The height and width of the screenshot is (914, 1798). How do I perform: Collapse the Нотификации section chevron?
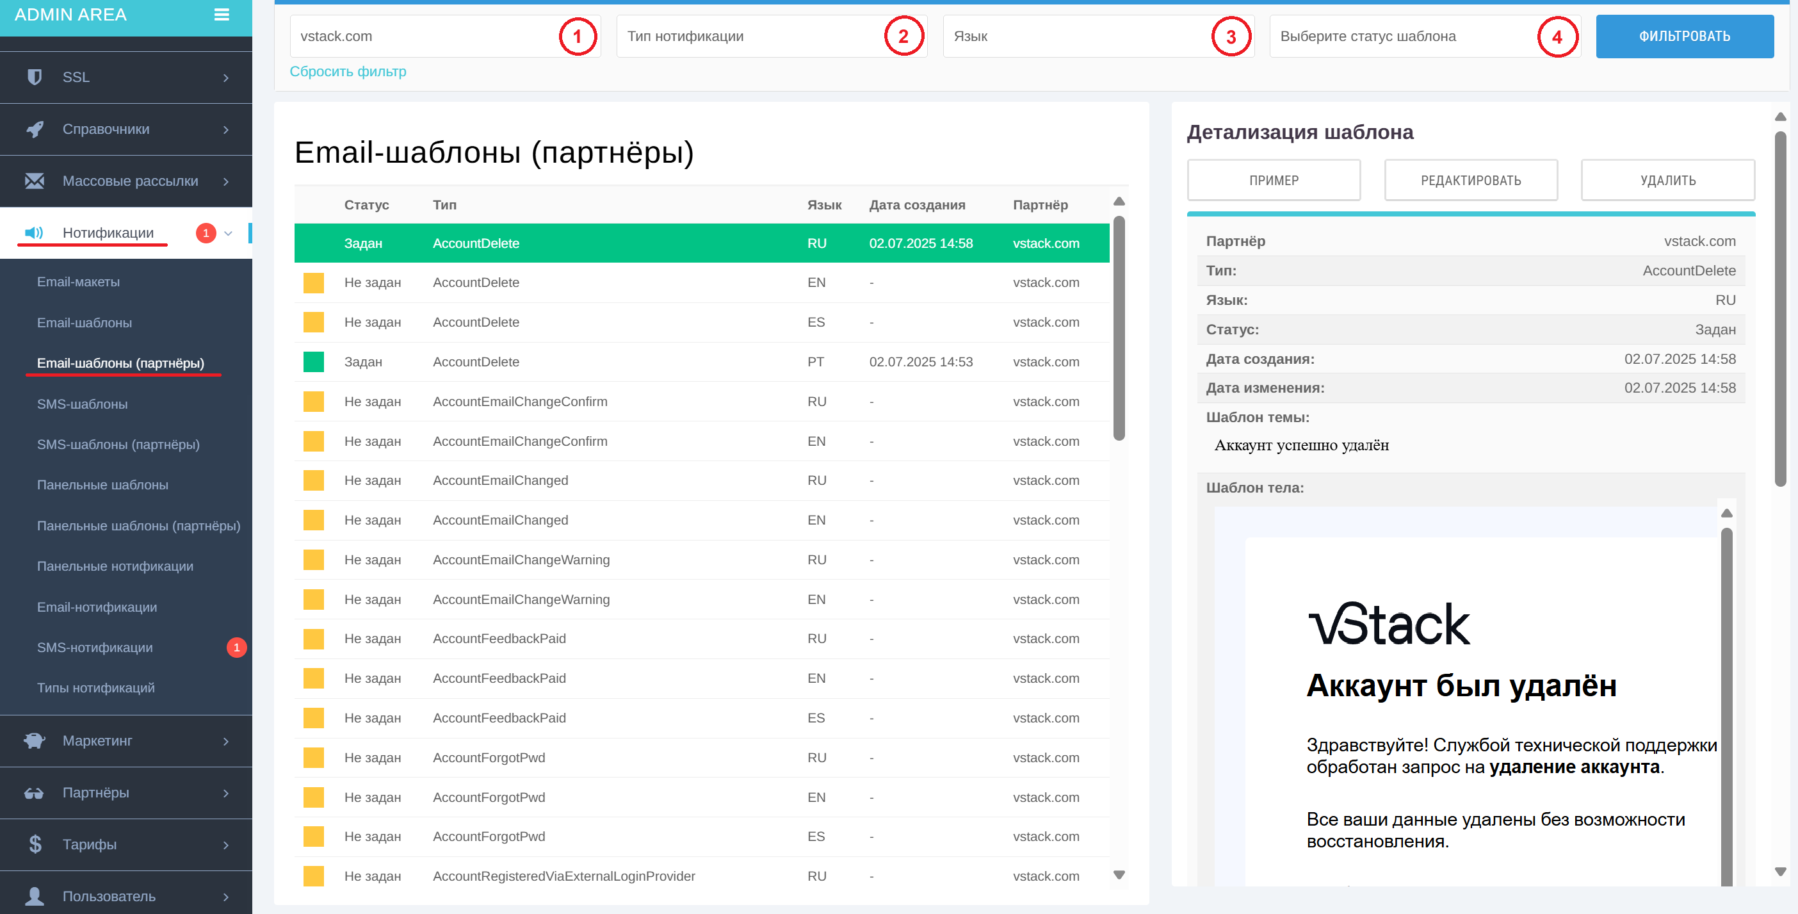pos(228,233)
